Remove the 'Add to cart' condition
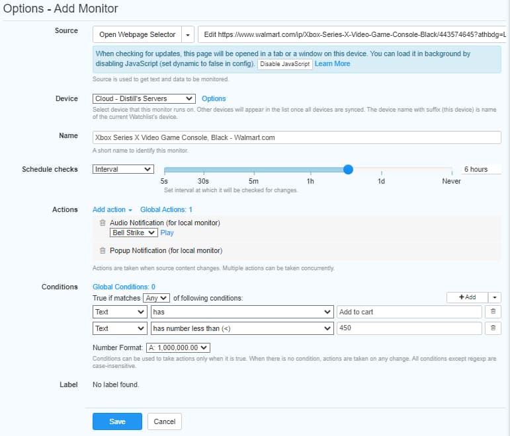This screenshot has width=510, height=436. click(493, 312)
